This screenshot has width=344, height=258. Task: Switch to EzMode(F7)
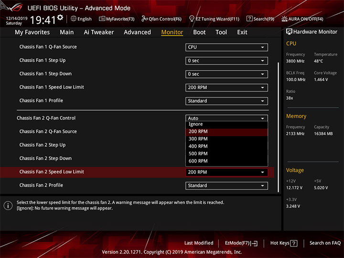(x=241, y=243)
